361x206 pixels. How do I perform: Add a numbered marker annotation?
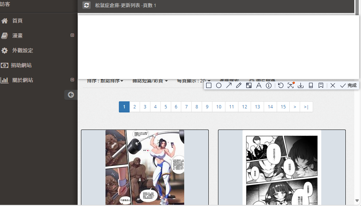pyautogui.click(x=269, y=85)
